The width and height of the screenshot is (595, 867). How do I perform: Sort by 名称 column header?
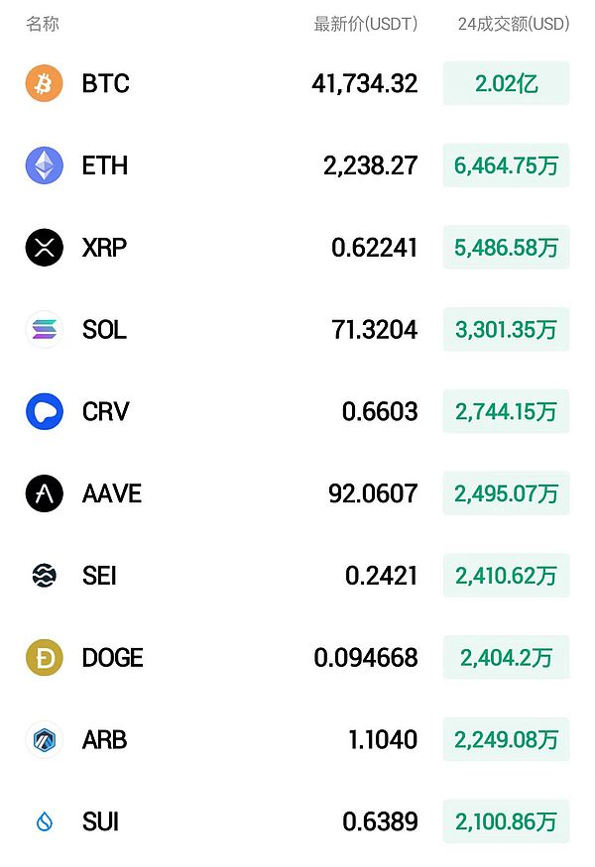click(43, 24)
